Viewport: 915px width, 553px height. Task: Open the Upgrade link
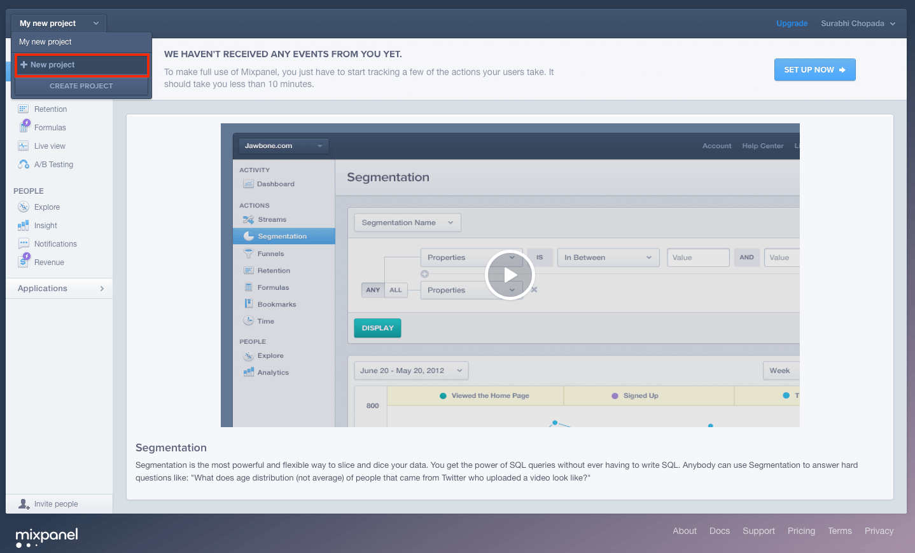[792, 23]
